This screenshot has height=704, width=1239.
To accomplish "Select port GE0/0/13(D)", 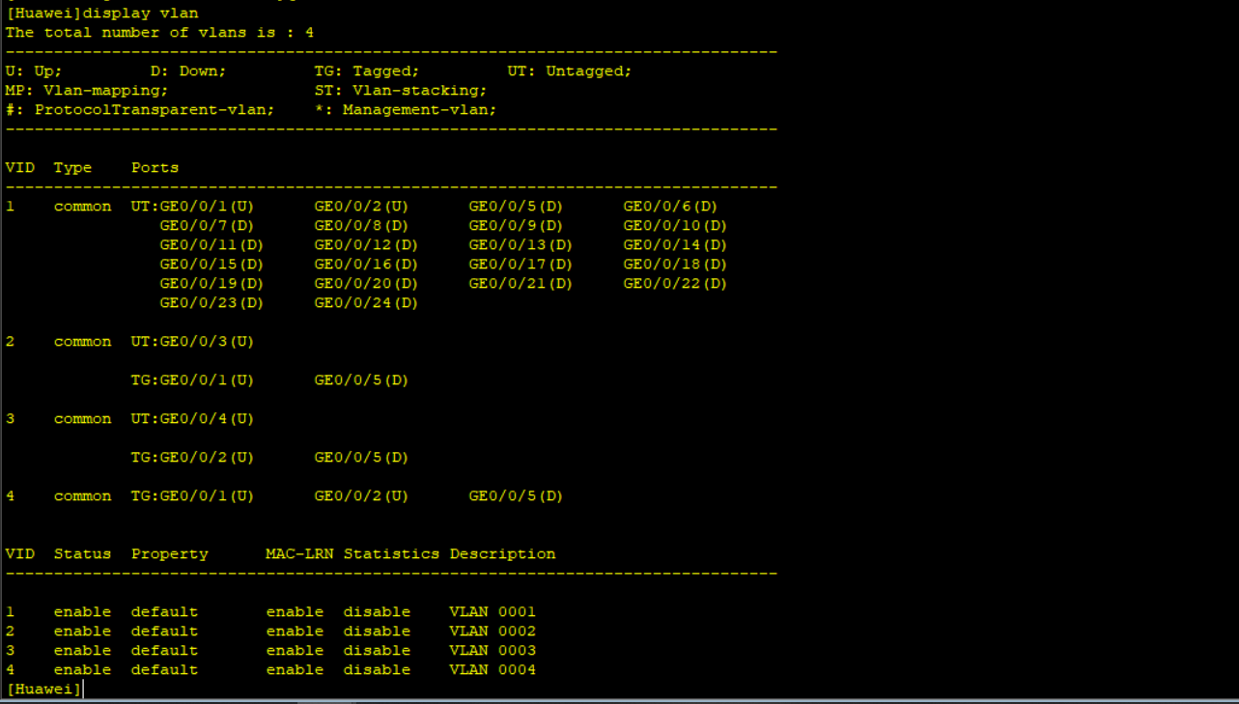I will click(x=521, y=244).
